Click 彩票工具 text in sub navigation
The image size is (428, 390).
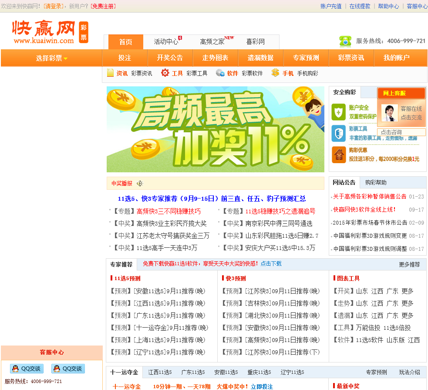pyautogui.click(x=197, y=73)
